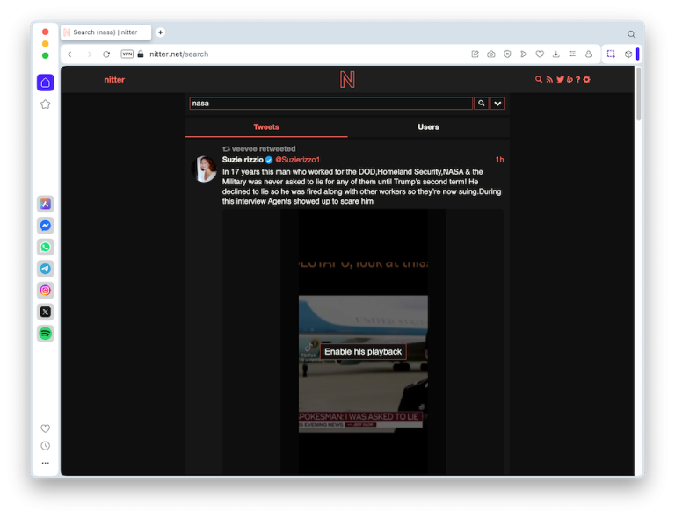Open sidebar history clock icon
The width and height of the screenshot is (675, 518).
click(x=45, y=446)
